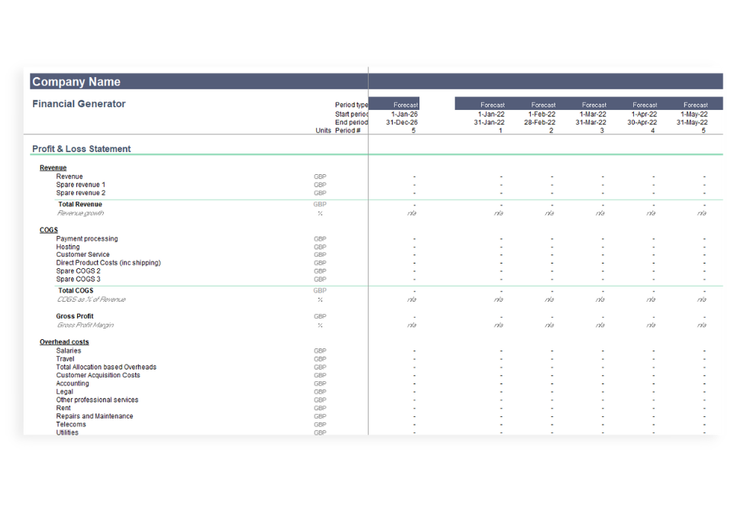This screenshot has height=508, width=731.
Task: Click the Financial Generator heading
Action: [79, 104]
